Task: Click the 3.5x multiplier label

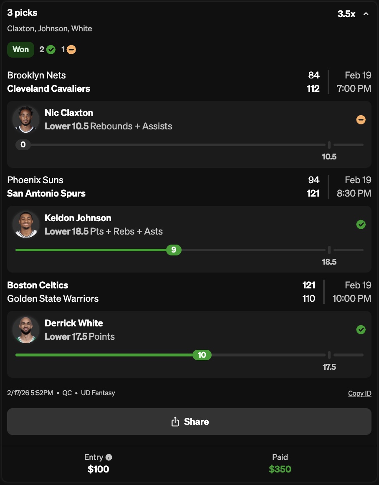Action: coord(346,14)
